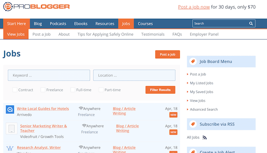Screen dimensions: 267x153
Task: Open My Saved Jobs sidebar link
Action: pos(202,92)
